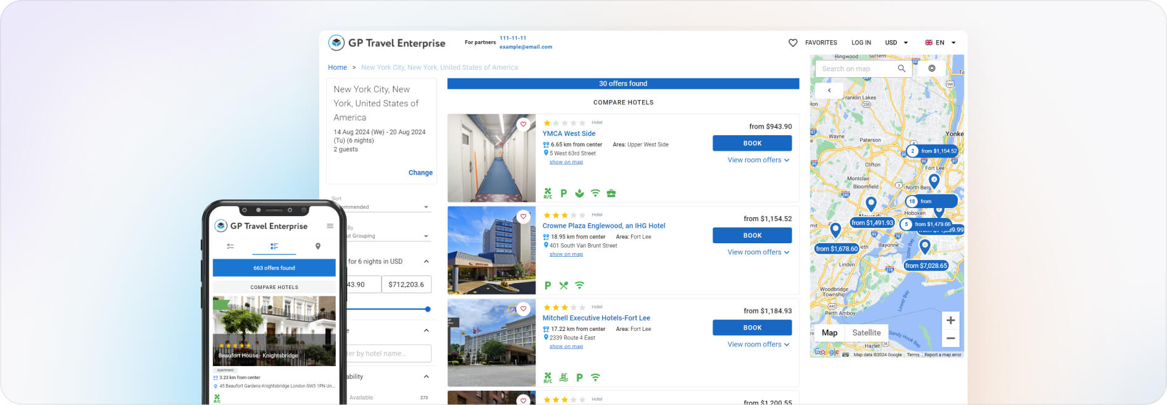The height and width of the screenshot is (405, 1167).
Task: Click COMPARE HOTELS on the desktop list
Action: point(623,102)
